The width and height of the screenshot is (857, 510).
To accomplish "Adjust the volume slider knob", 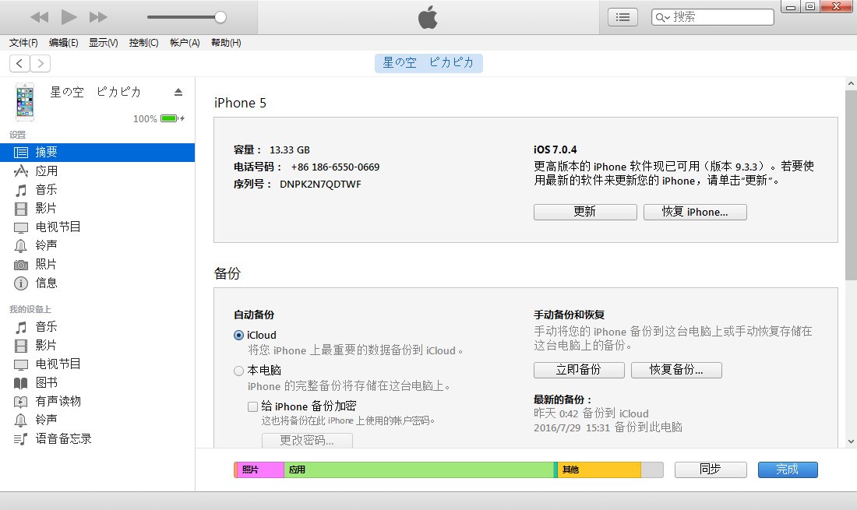I will (x=220, y=17).
